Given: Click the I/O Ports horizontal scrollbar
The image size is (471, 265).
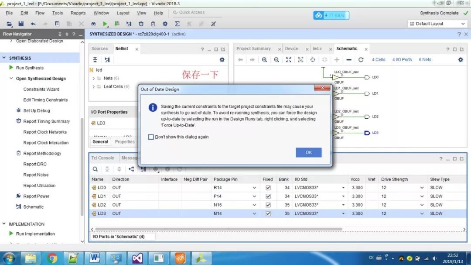Looking at the screenshot, I should (x=218, y=229).
